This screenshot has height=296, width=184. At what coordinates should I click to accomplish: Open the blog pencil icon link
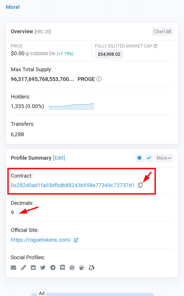tap(23, 268)
